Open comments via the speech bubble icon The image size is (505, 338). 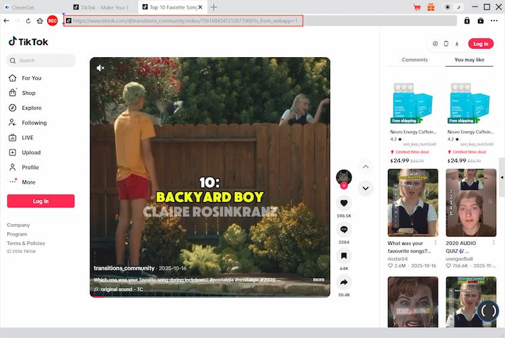pyautogui.click(x=343, y=230)
